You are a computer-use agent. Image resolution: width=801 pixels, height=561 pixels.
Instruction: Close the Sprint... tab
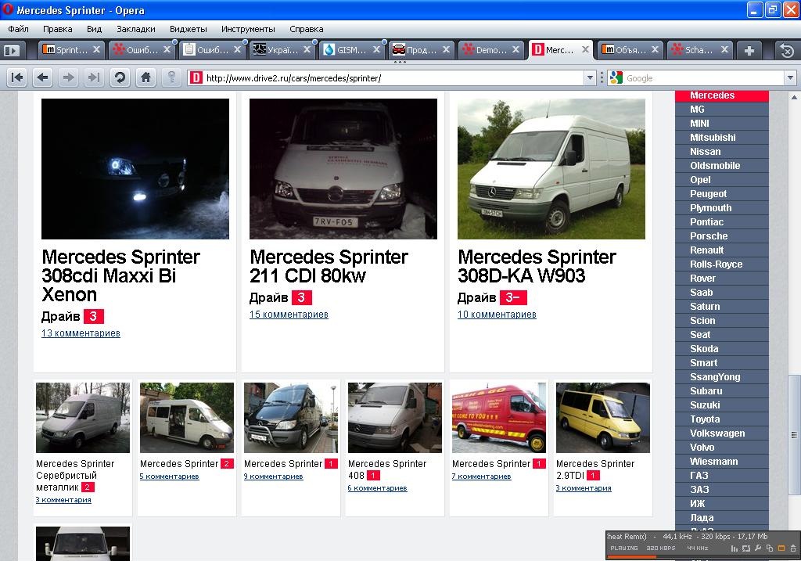tap(96, 49)
